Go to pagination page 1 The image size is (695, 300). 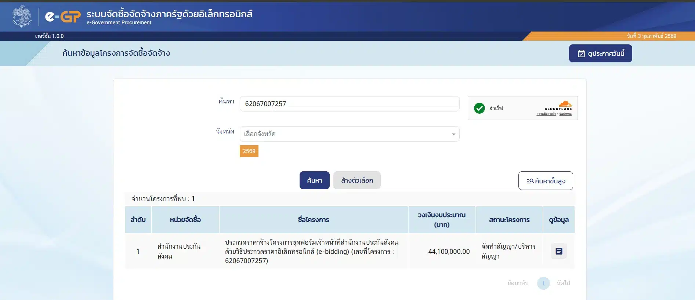[x=543, y=283]
